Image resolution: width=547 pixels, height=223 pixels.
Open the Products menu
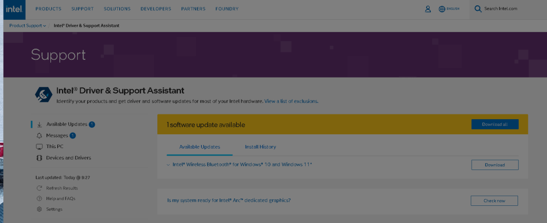(48, 9)
